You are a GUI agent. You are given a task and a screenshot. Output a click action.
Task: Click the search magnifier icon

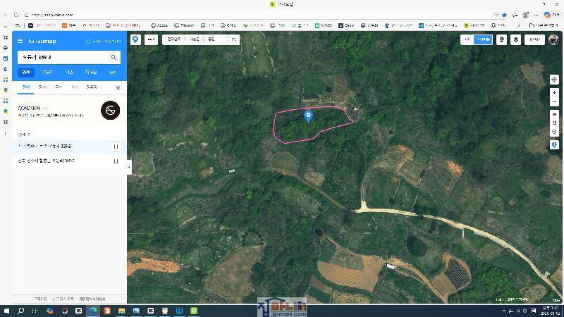coord(114,57)
